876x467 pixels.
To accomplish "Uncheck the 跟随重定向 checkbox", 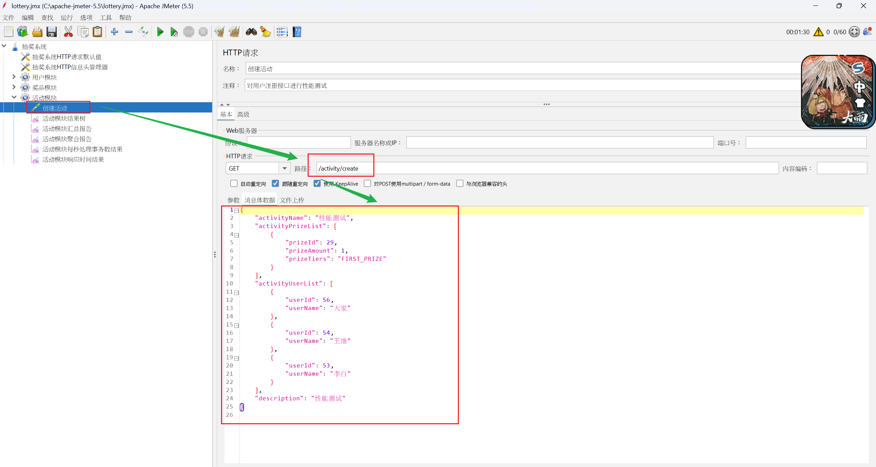I will [275, 184].
